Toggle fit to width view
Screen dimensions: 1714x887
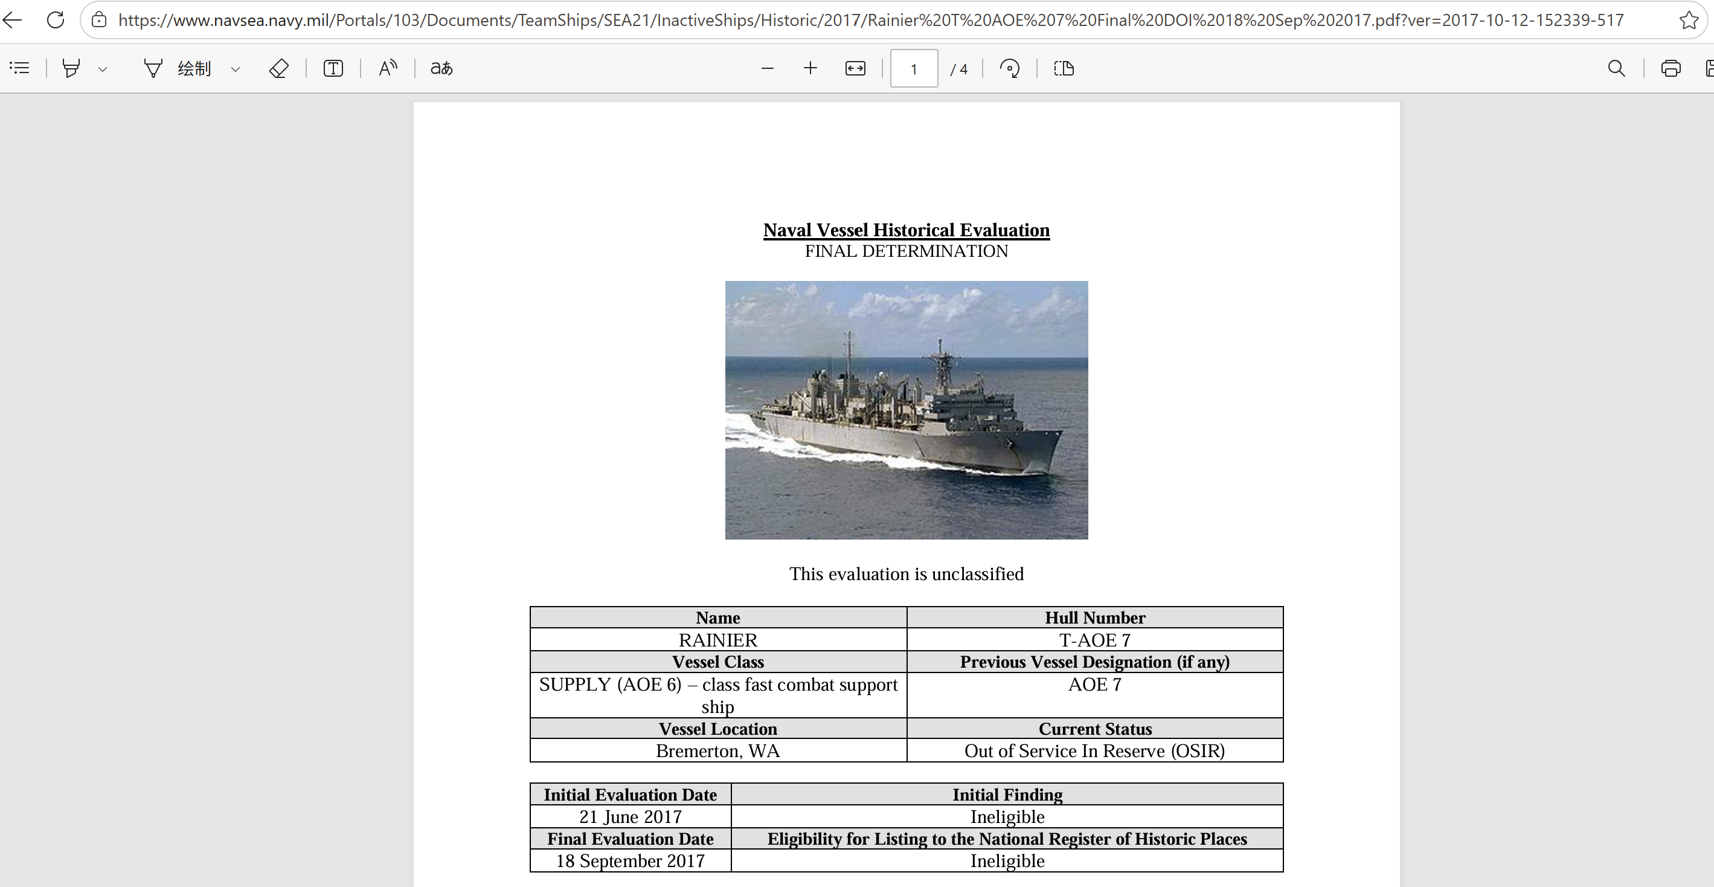(x=855, y=68)
